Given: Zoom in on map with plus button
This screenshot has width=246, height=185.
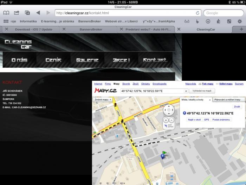Looking at the screenshot, I should pyautogui.click(x=166, y=121).
